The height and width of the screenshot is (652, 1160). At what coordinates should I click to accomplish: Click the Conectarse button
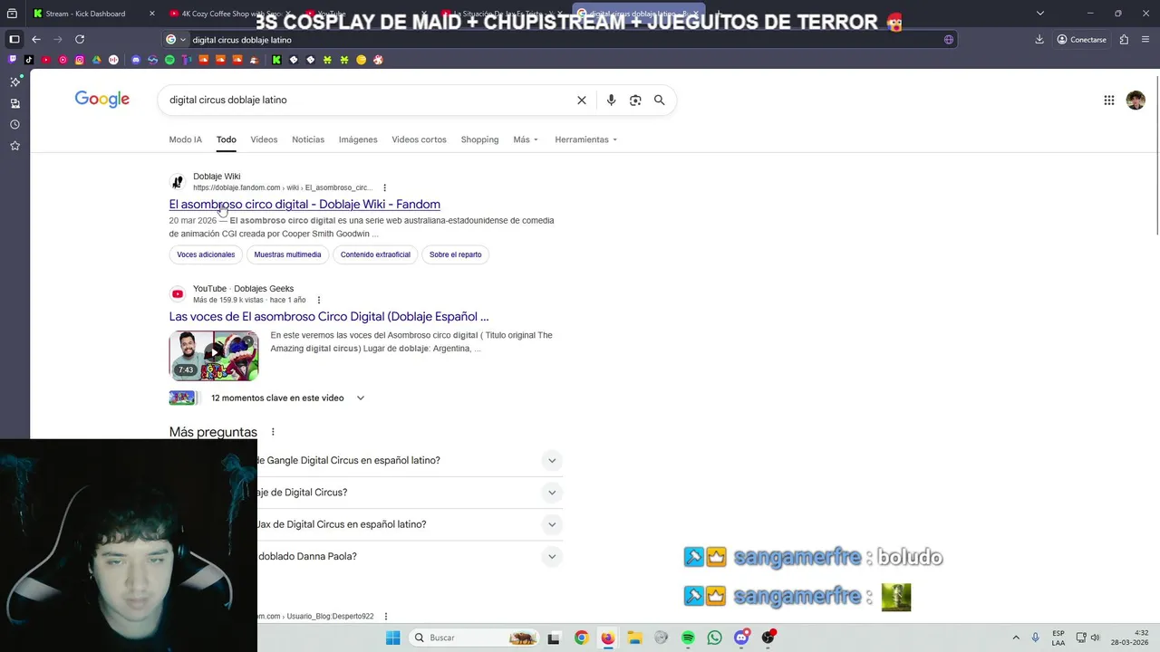(1081, 40)
